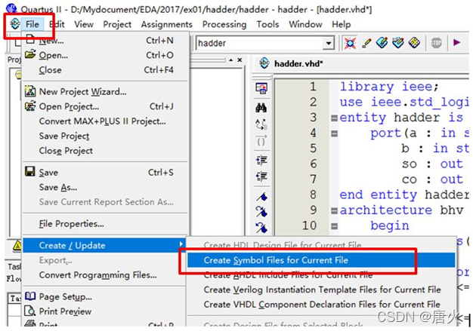Collapse the entity hadder code fold
The width and height of the screenshot is (473, 331).
coord(334,118)
